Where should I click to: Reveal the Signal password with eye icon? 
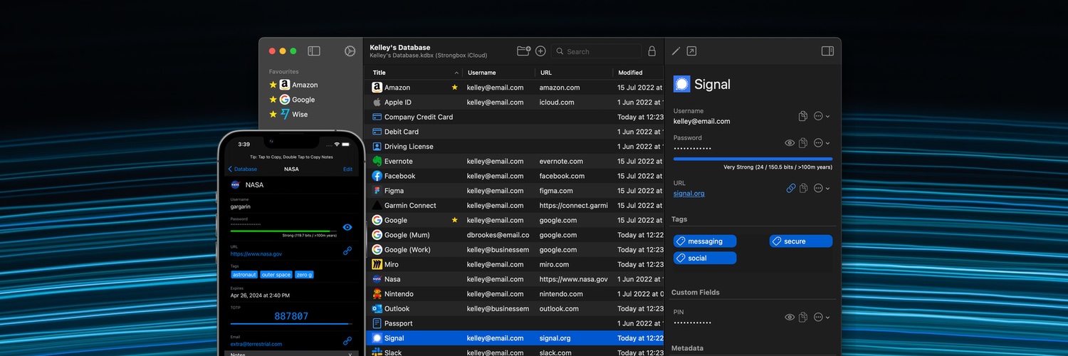click(790, 143)
